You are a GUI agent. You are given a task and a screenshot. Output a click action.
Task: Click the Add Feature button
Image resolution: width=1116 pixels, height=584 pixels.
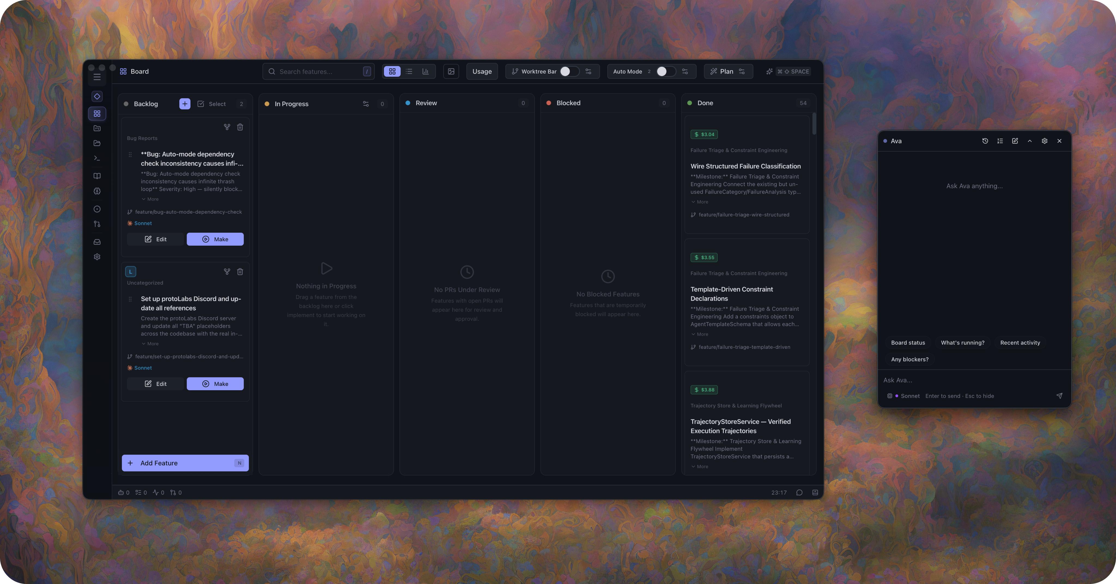185,463
